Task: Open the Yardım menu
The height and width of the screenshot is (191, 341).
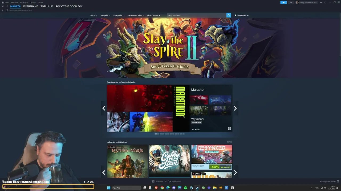Action: [x=40, y=2]
